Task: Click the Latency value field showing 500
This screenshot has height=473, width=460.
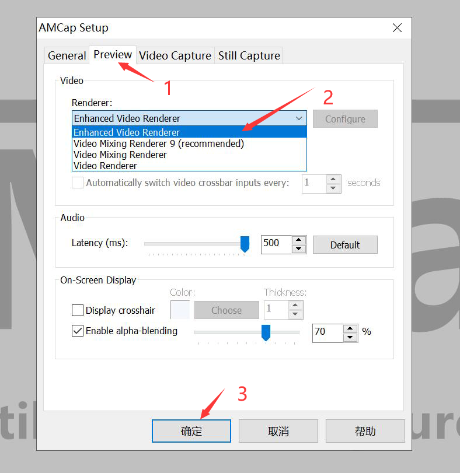Action: coord(277,244)
